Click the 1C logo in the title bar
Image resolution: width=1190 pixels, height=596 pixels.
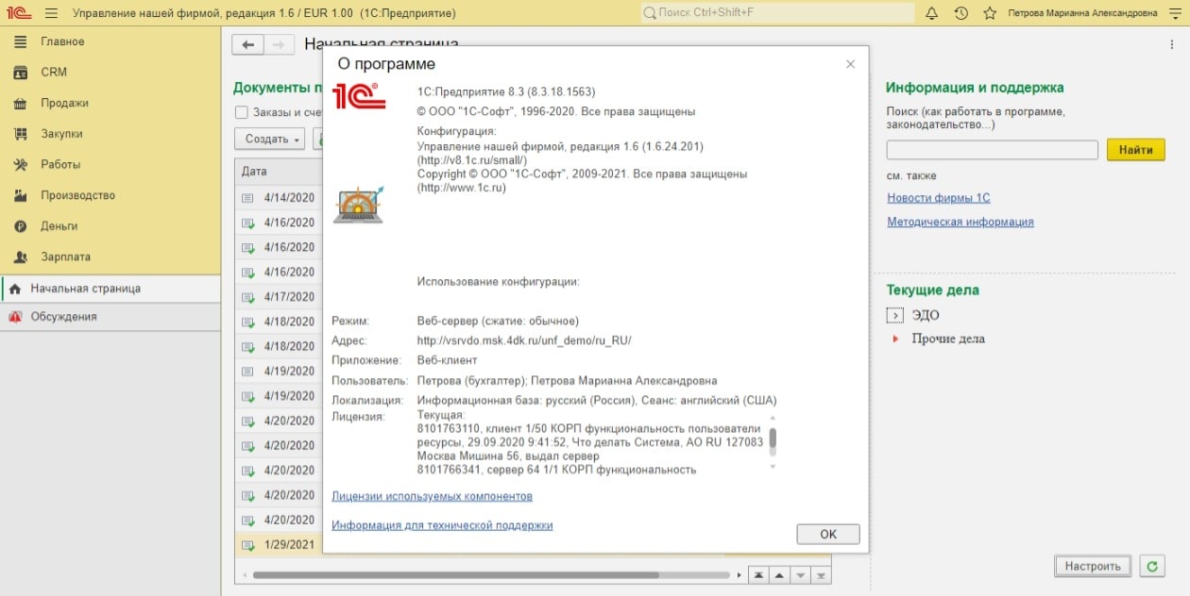click(x=19, y=13)
